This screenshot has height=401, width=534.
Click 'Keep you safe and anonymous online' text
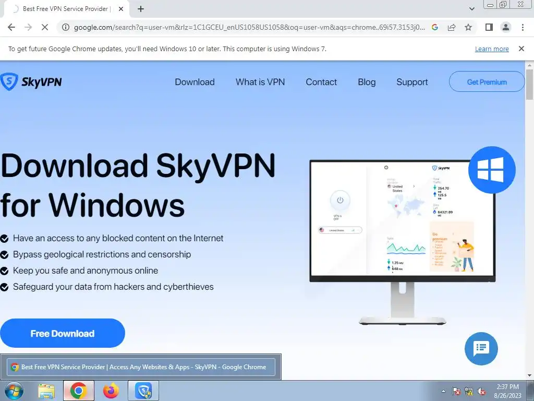[x=86, y=270]
